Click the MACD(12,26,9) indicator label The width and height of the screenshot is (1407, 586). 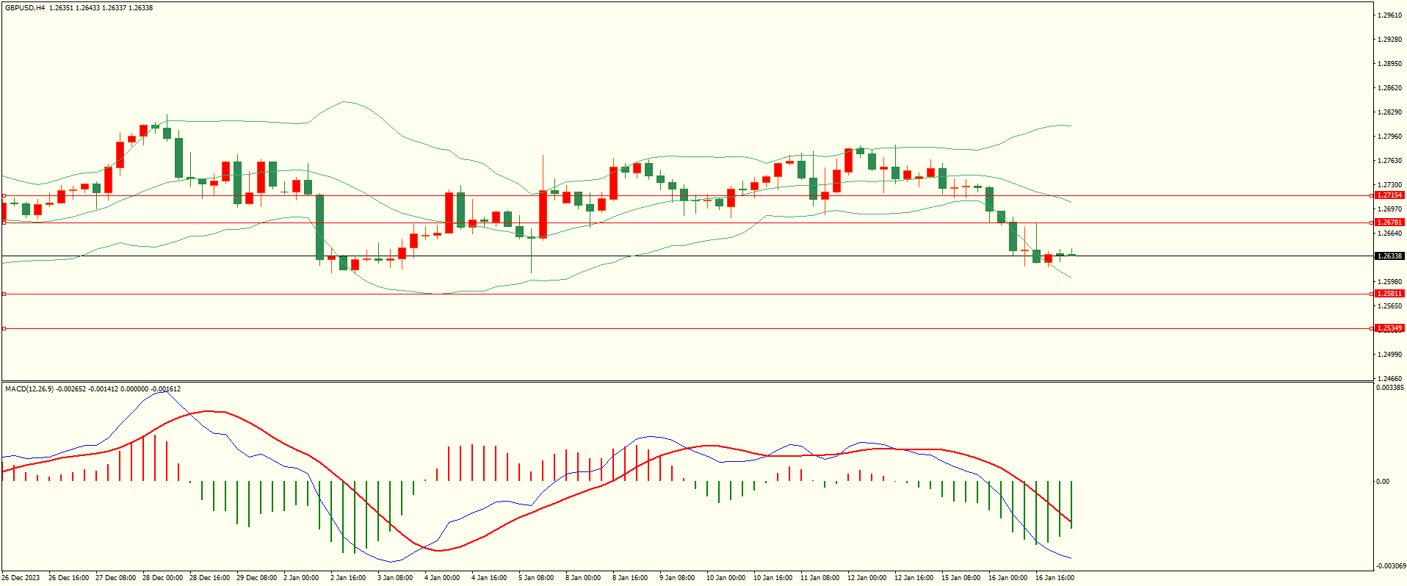(29, 388)
